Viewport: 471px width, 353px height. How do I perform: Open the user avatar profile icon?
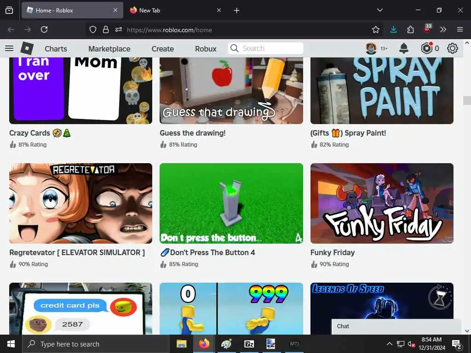371,48
